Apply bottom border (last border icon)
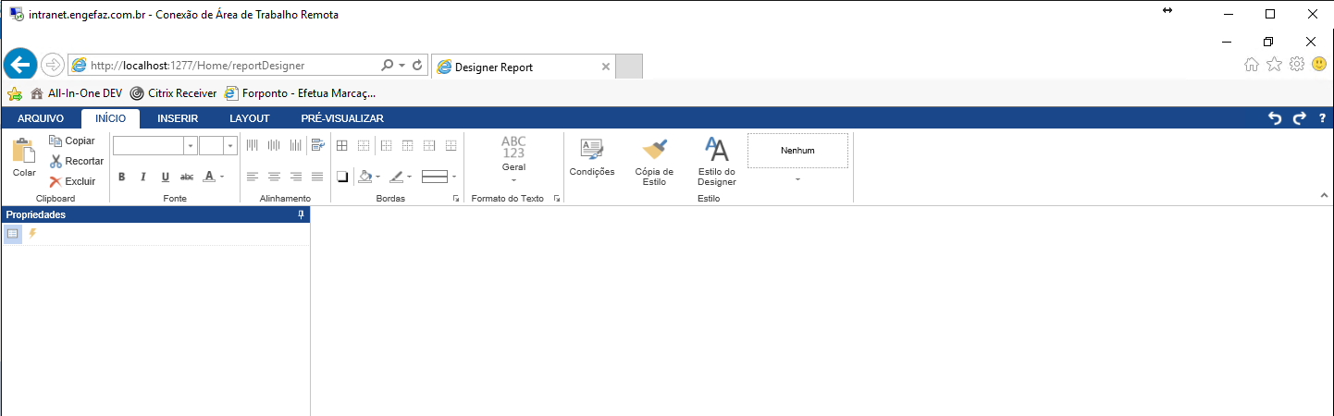Screen dimensions: 1334x416 451,145
